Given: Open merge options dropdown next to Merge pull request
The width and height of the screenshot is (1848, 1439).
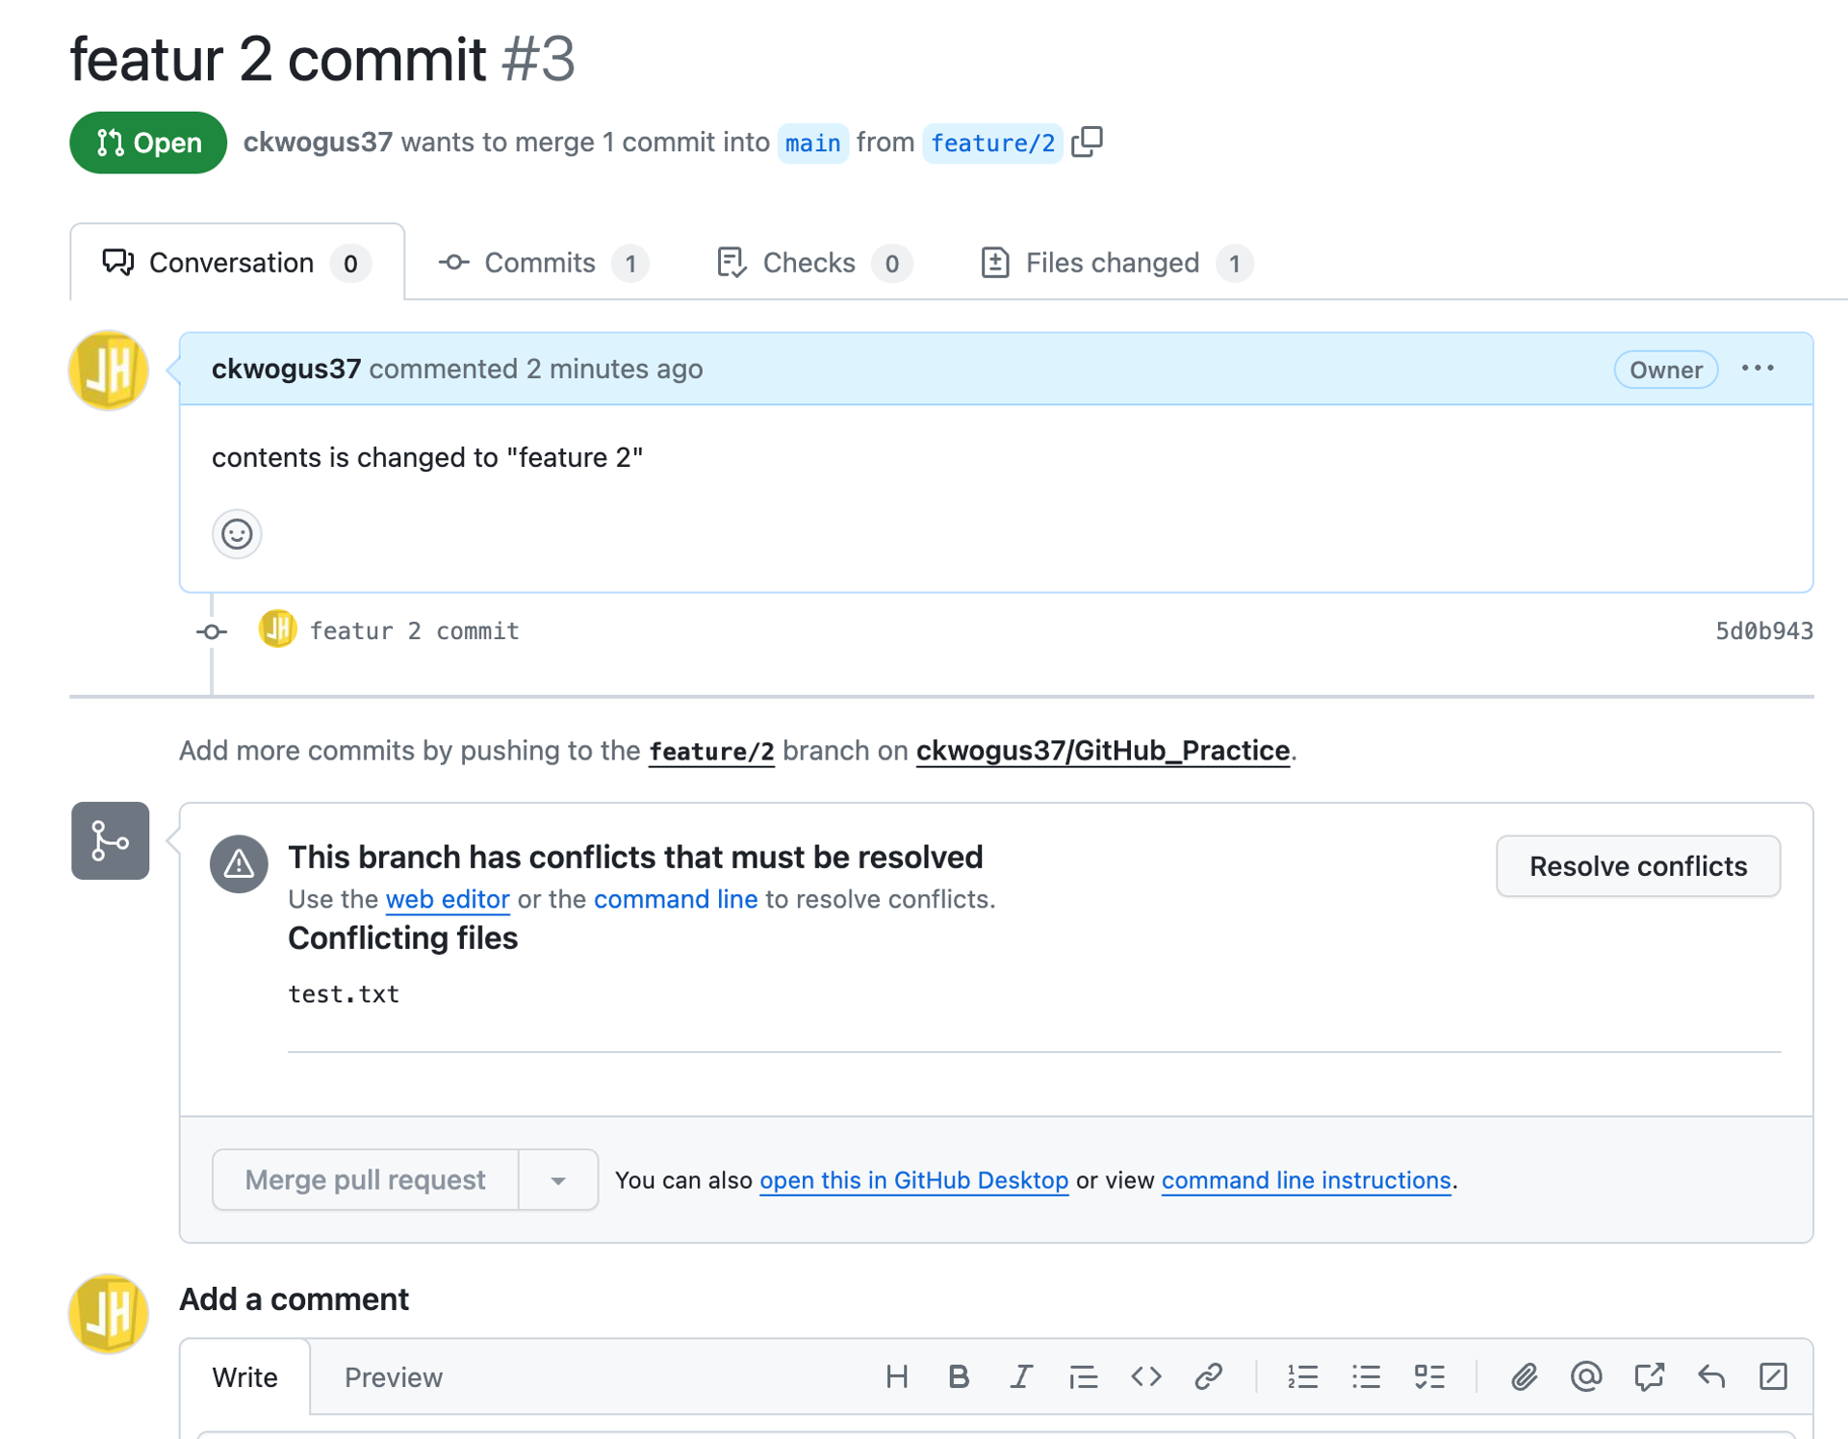Looking at the screenshot, I should click(x=558, y=1179).
